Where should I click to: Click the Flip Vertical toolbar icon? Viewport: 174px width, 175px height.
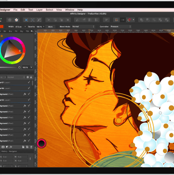[x=84, y=20]
